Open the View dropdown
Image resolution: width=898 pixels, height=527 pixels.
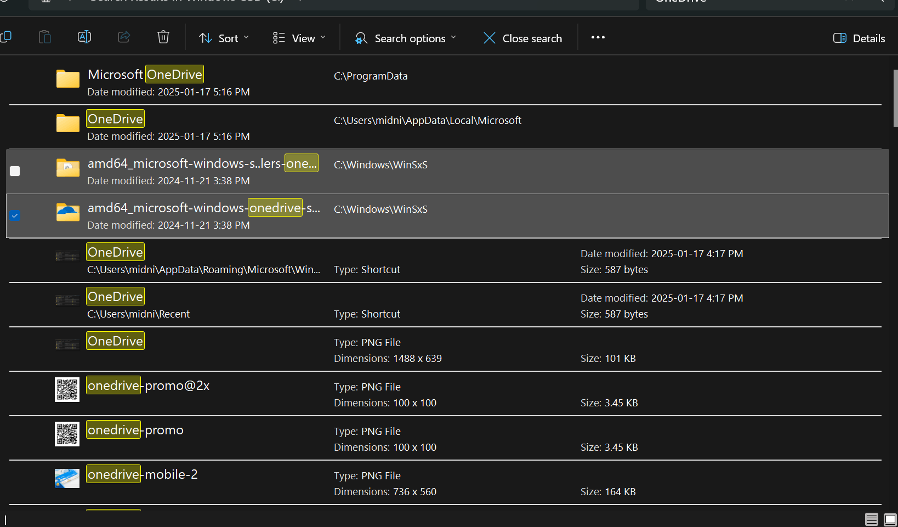point(299,38)
